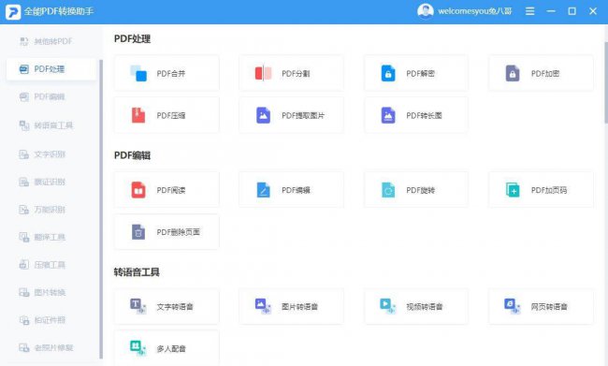
Task: Click the PDF加密 label
Action: click(545, 74)
